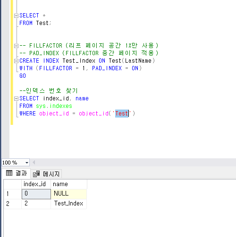Collapse the SELECT index_id statement block

pos(16,98)
